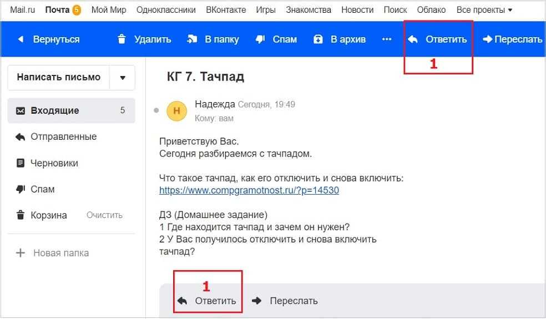Forward email via top Переслать button
The image size is (546, 319).
[512, 39]
